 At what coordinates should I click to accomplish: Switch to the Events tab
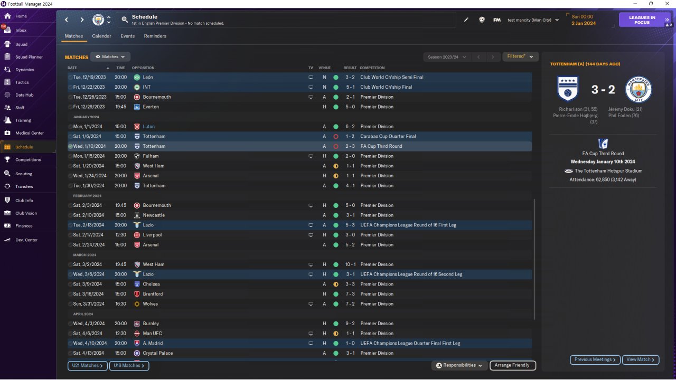click(x=127, y=36)
